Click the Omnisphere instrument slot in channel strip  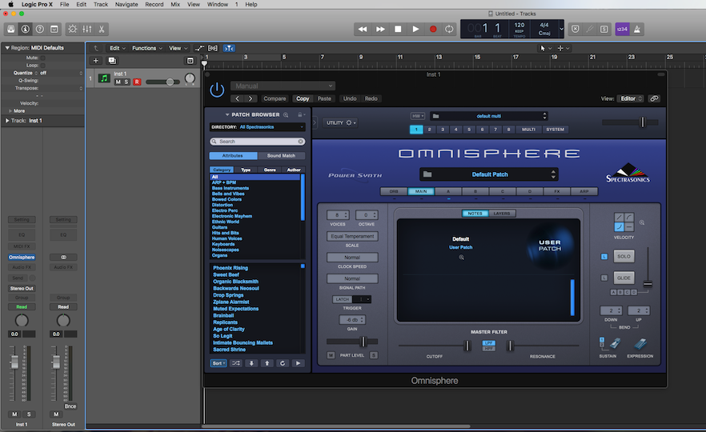[22, 258]
